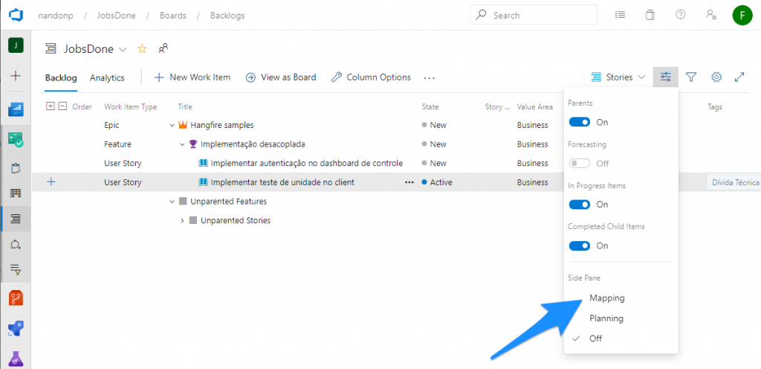Close the View options sliders button
Viewport: 761px width, 369px height.
[665, 77]
